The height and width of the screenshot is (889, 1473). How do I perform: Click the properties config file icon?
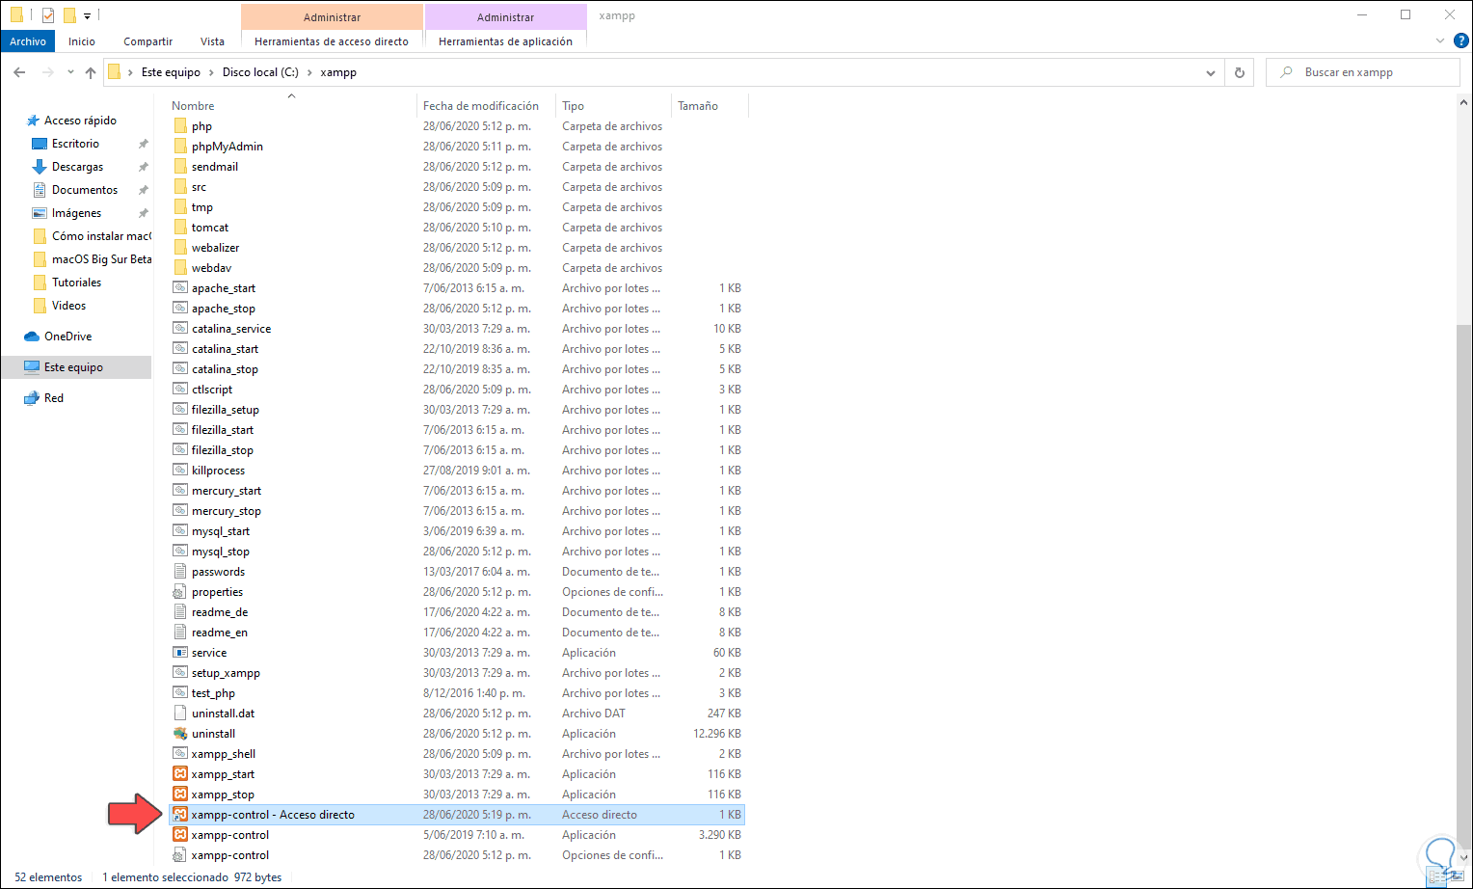[x=180, y=592]
